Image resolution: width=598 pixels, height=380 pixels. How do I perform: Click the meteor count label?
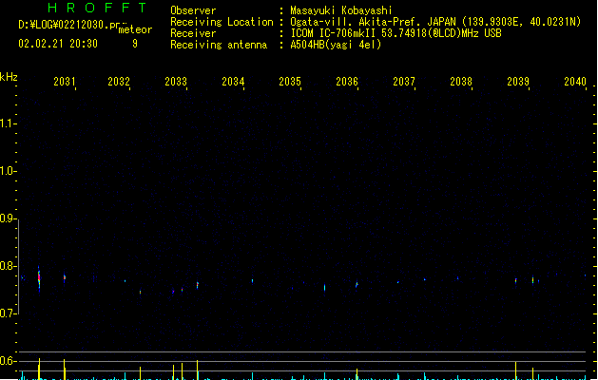[135, 29]
